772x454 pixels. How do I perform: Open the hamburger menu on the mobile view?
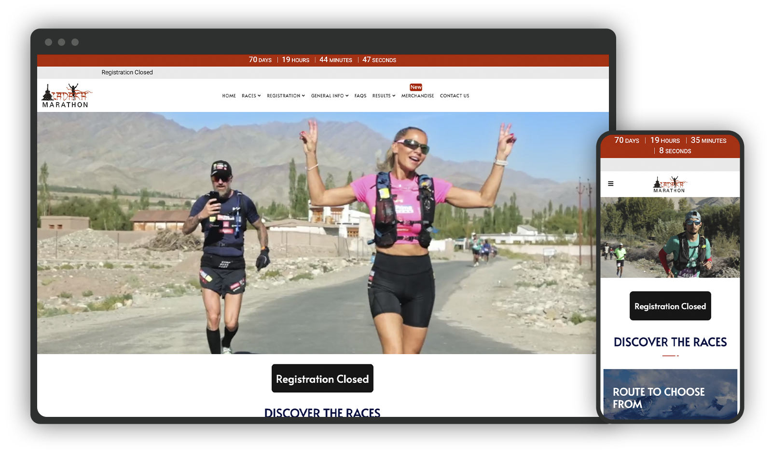pos(610,184)
